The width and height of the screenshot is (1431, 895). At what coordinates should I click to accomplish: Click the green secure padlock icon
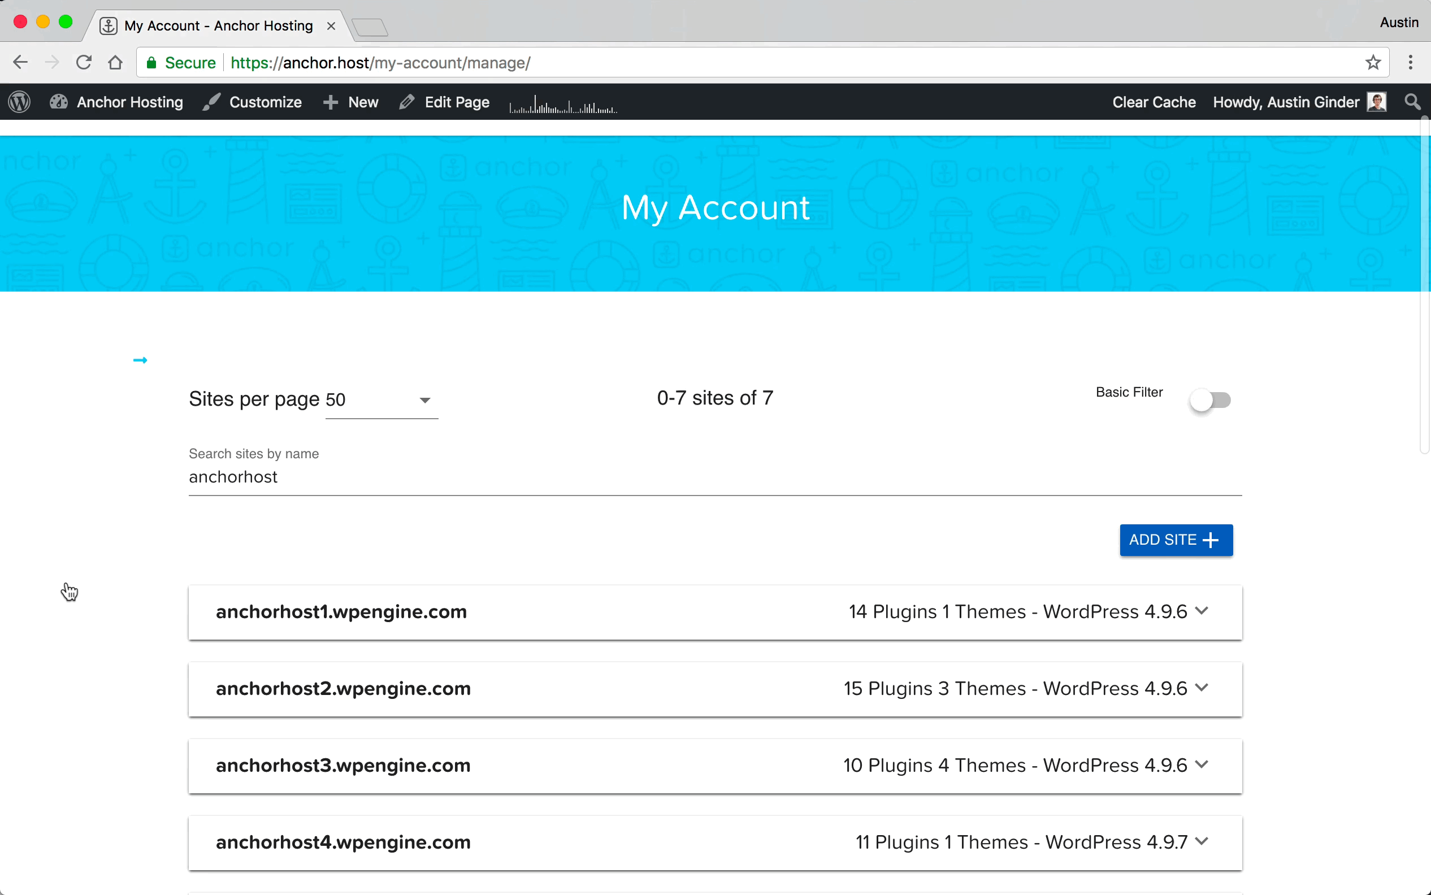click(151, 63)
